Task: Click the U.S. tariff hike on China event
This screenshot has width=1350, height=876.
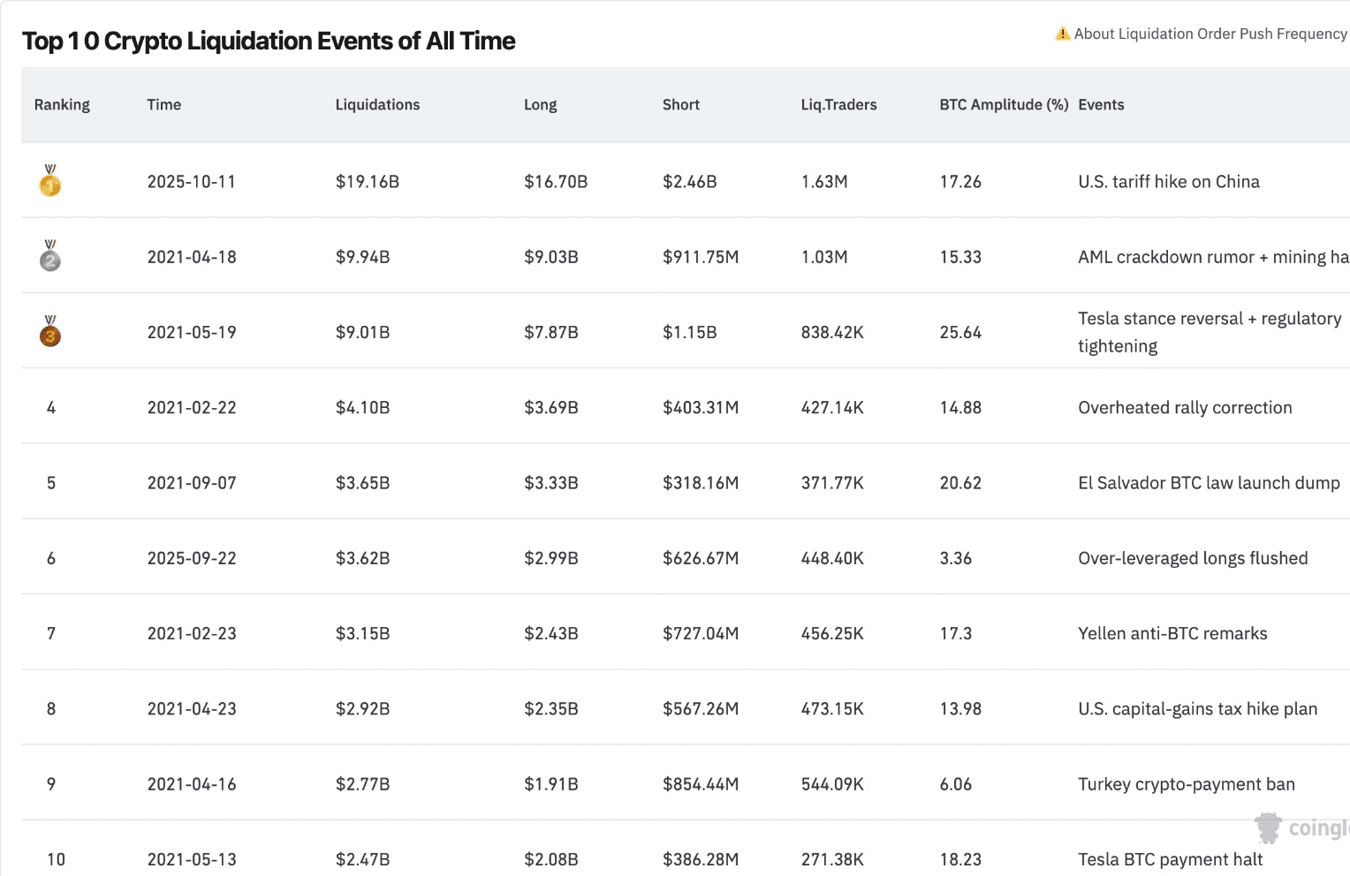Action: pos(1168,182)
